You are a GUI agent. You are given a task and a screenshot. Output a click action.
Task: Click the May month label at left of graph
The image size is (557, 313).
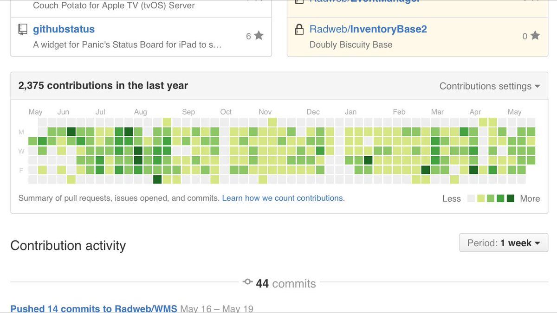tap(35, 112)
